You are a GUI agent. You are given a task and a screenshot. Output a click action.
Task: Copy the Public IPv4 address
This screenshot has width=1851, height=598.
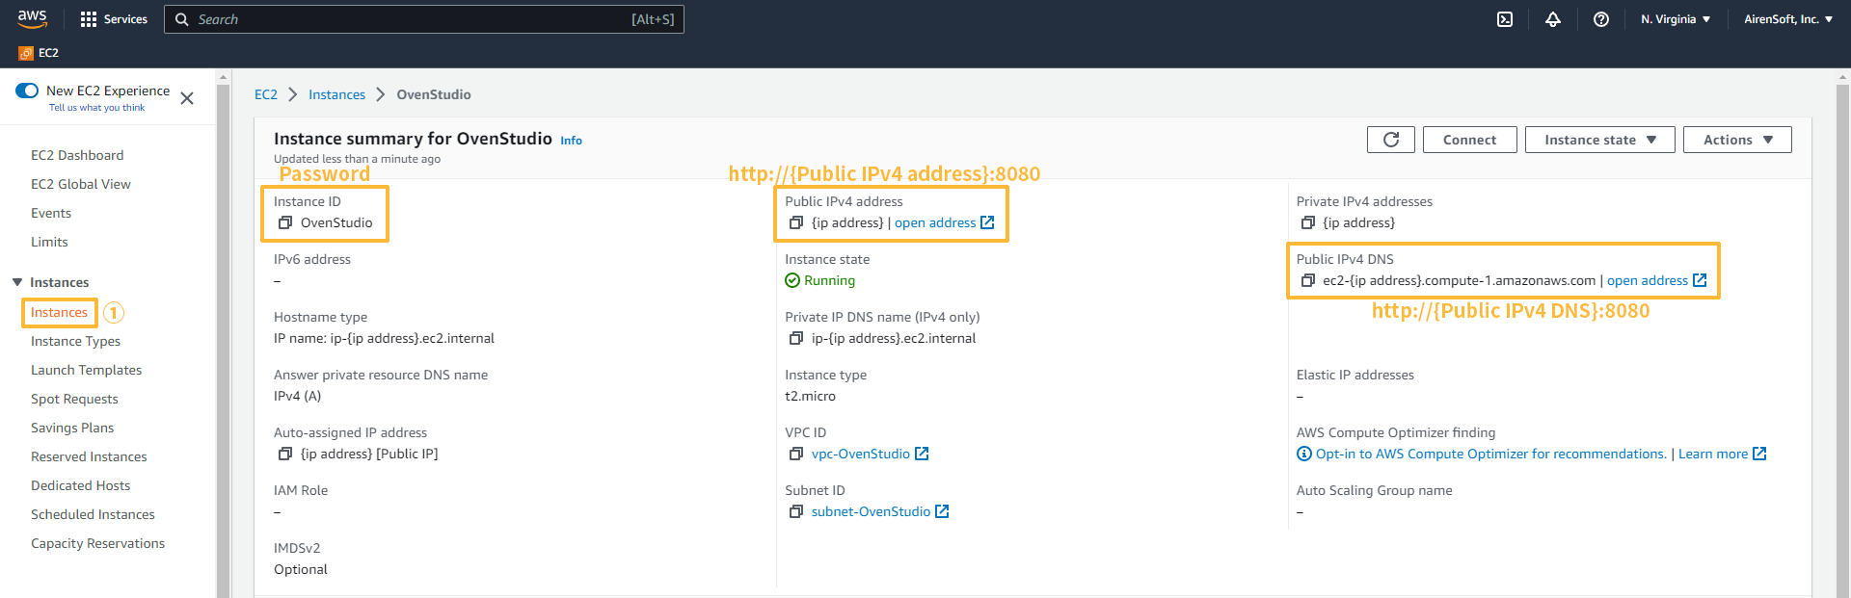click(796, 222)
